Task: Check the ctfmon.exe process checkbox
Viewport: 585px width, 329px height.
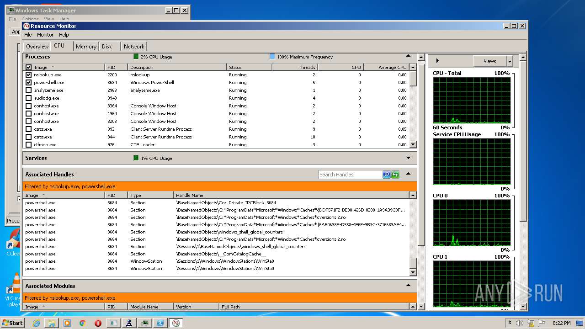Action: coord(29,144)
